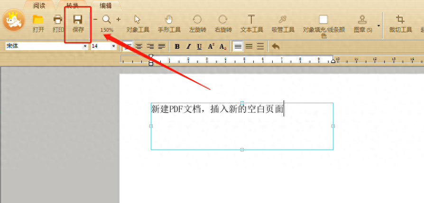424x203 pixels.
Task: Expand the font size 14 dropdown
Action: [113, 46]
